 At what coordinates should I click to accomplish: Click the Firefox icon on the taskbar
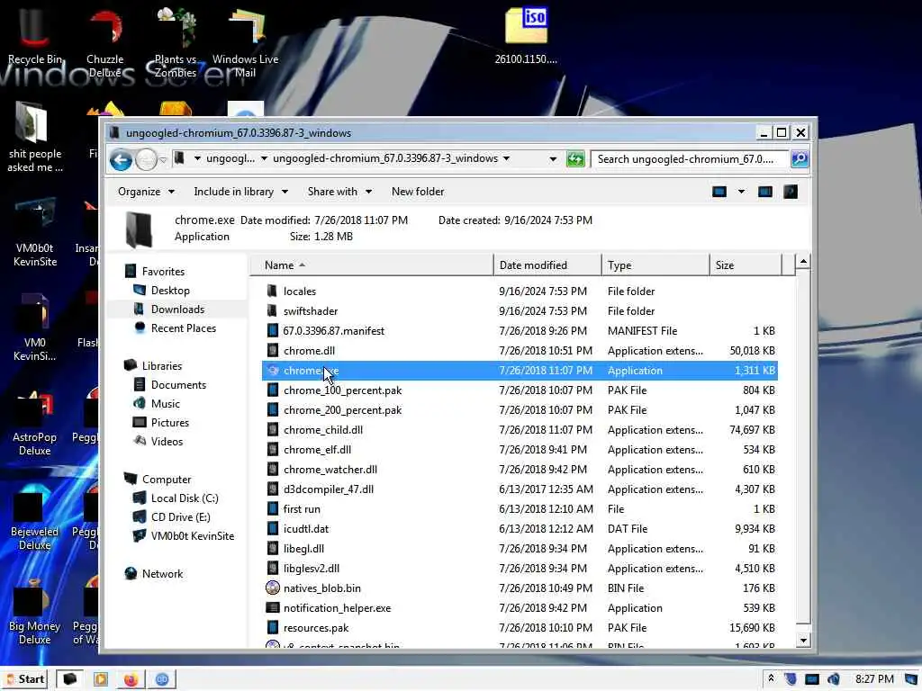(x=131, y=679)
